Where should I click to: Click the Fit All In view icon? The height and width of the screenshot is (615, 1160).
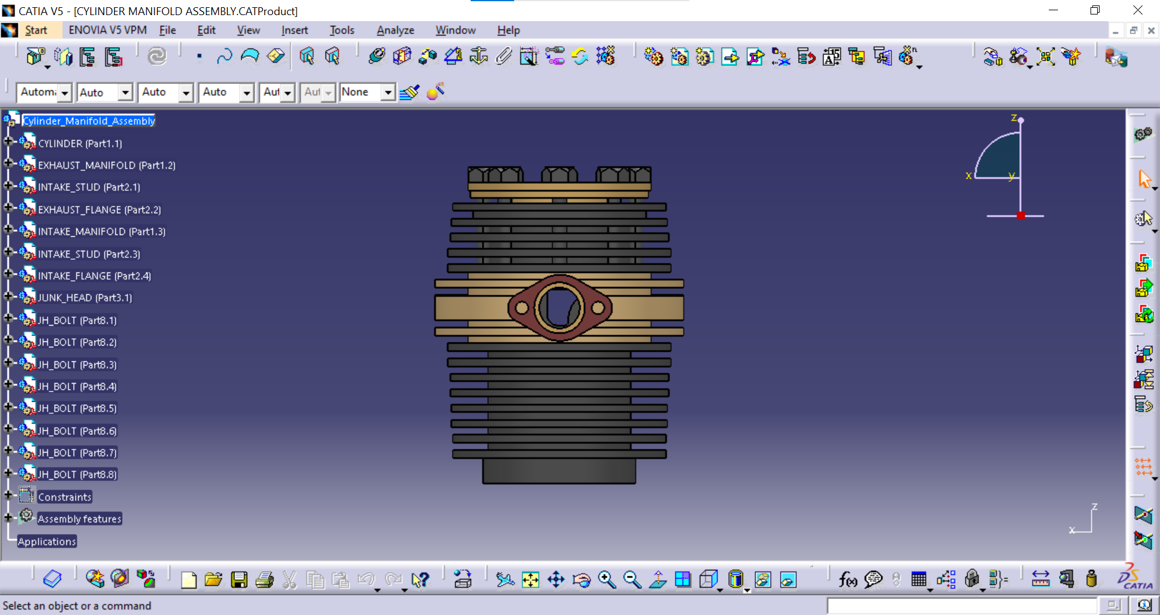point(530,580)
